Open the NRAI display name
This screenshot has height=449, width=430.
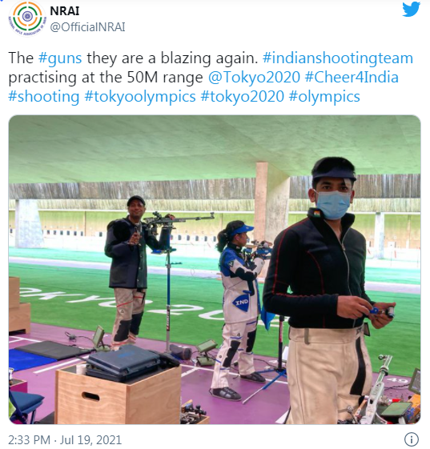pos(64,11)
